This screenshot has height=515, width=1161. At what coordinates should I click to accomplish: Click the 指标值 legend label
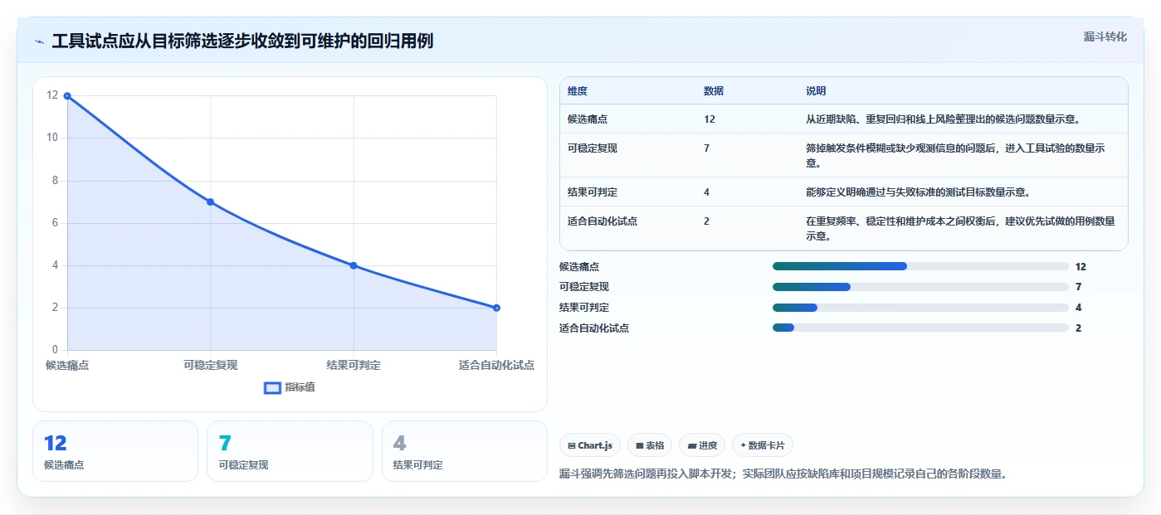pos(300,387)
